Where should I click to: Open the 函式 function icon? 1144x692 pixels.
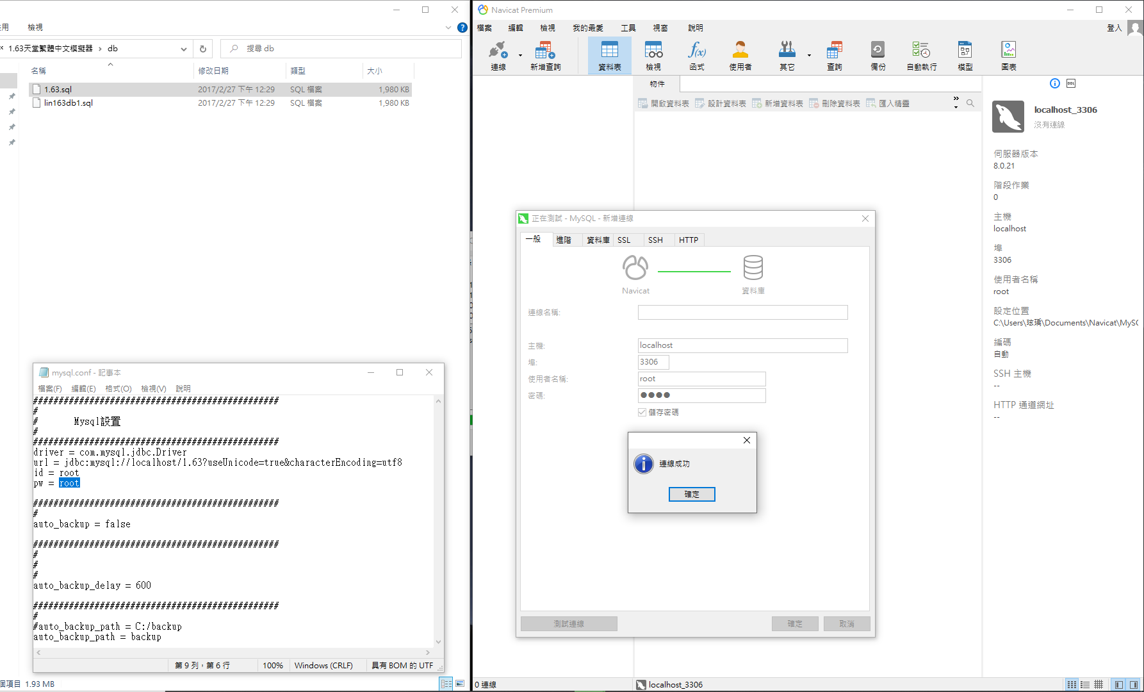697,56
